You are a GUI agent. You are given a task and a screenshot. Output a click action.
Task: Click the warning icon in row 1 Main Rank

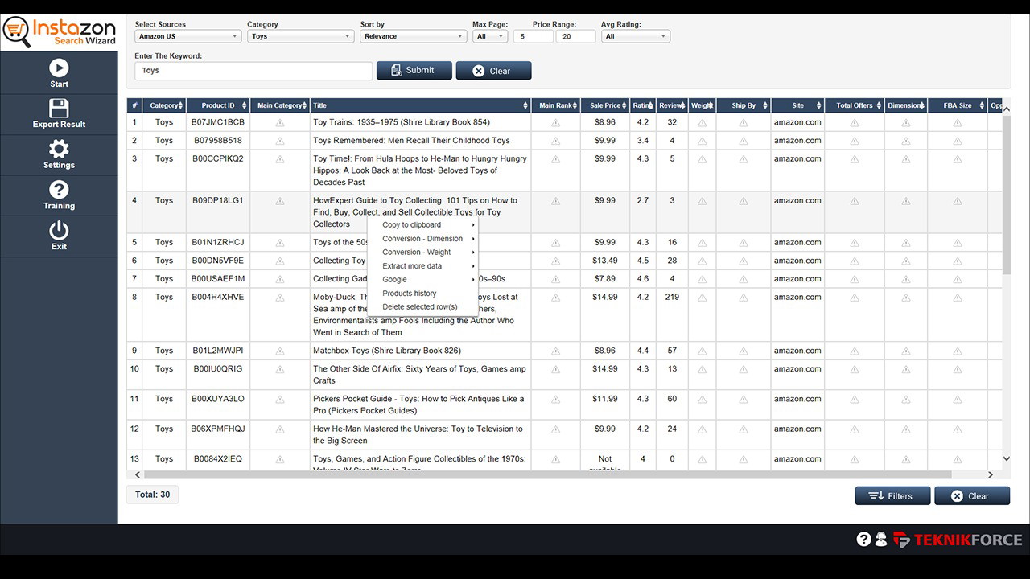coord(556,121)
